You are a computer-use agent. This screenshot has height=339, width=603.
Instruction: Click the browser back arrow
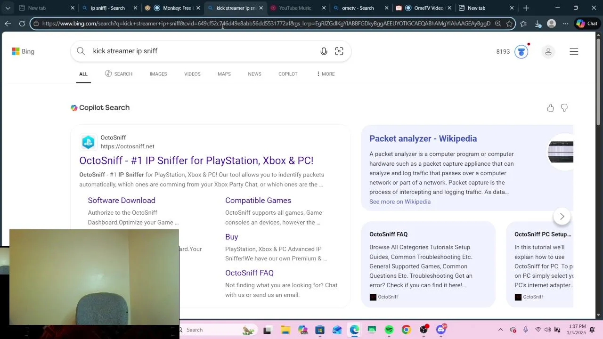[x=8, y=24]
